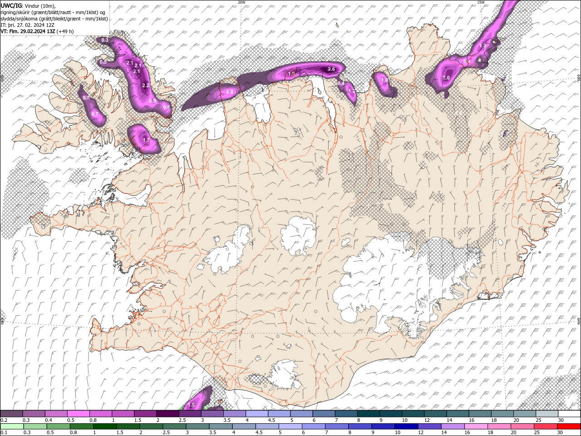581x436 pixels.
Task: Click the 0.8 precipitation value on north coast
Action: pos(230,92)
